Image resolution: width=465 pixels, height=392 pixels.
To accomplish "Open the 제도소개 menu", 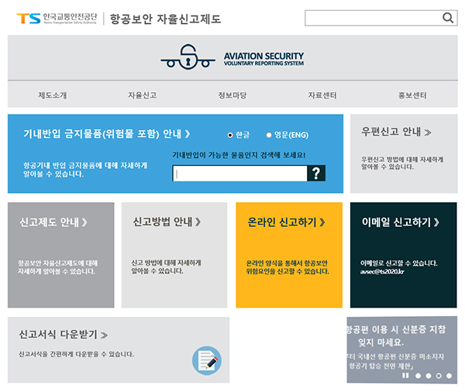I will click(x=52, y=95).
